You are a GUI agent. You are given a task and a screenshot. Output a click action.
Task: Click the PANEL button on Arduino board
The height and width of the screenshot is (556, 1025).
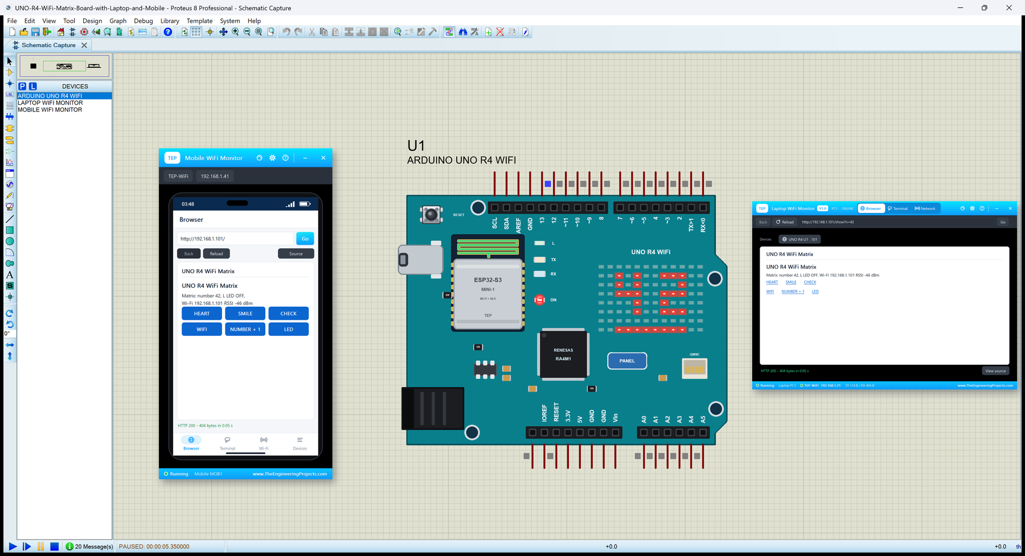(x=627, y=361)
